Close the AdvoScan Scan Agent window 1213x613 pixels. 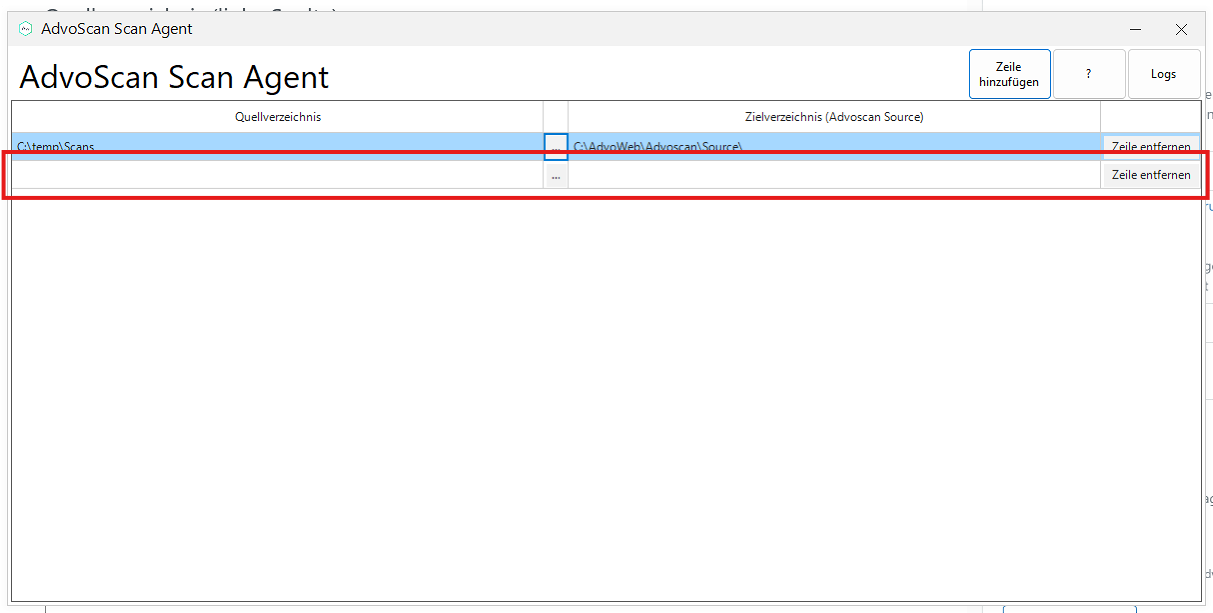click(1182, 29)
